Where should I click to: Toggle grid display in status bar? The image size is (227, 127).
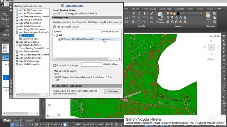pyautogui.click(x=116, y=125)
